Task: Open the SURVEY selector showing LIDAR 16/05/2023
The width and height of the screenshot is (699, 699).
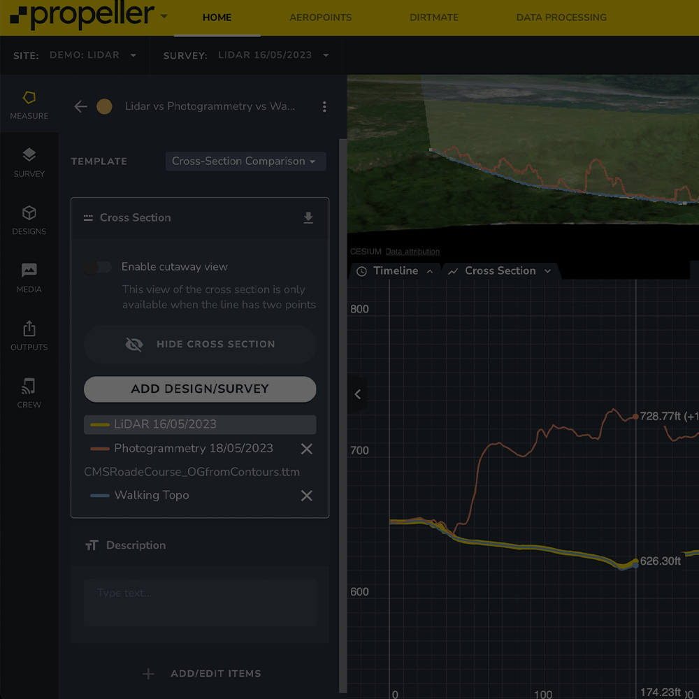Action: click(x=273, y=55)
